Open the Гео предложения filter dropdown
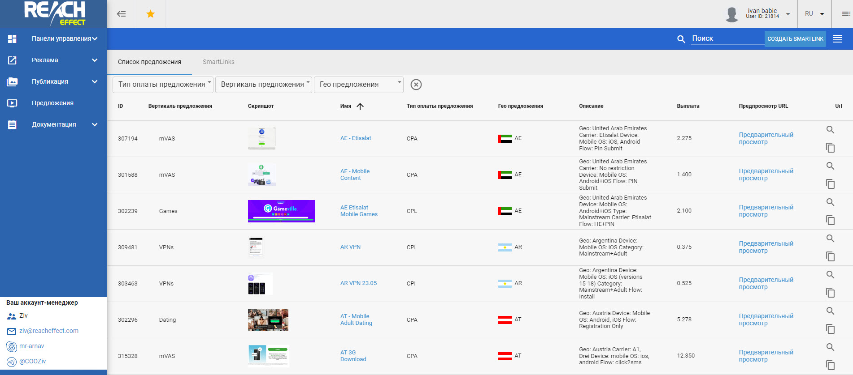 click(359, 85)
